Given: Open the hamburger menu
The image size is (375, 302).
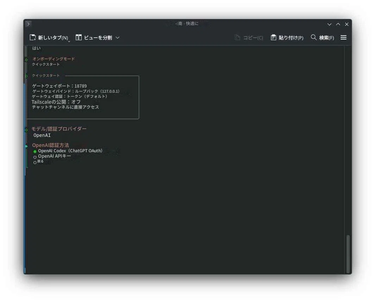Looking at the screenshot, I should coord(343,37).
